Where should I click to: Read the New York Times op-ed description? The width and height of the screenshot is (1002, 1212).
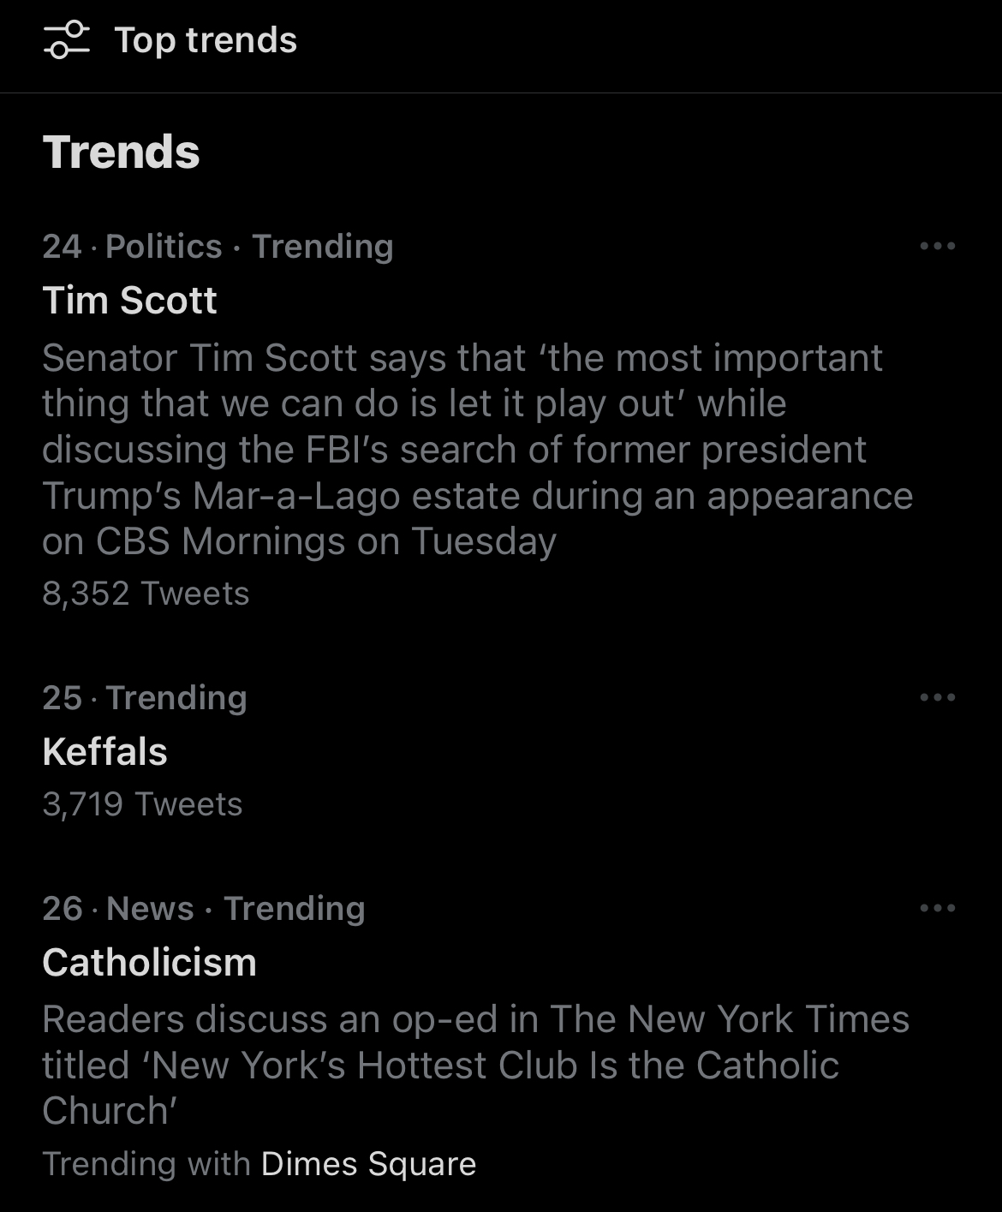pyautogui.click(x=475, y=1065)
